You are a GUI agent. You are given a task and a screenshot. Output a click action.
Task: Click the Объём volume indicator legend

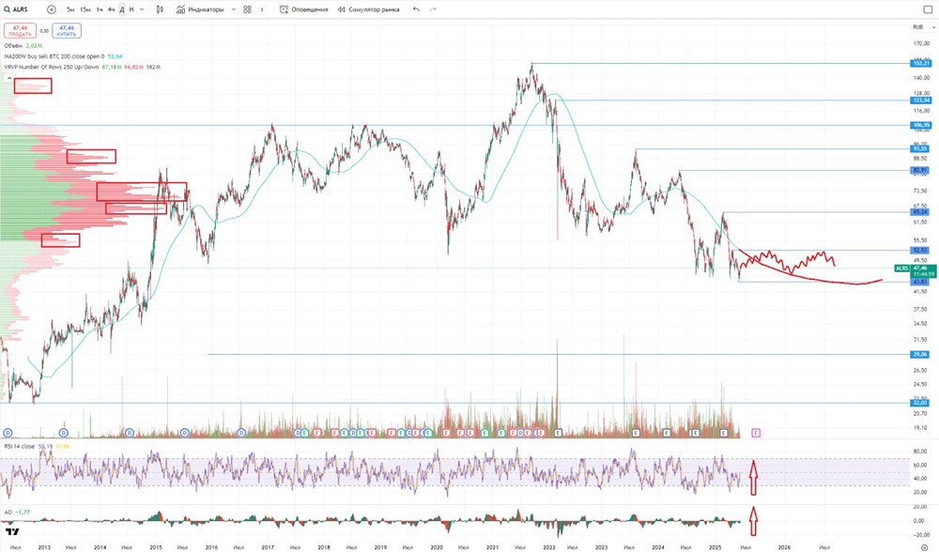click(23, 45)
